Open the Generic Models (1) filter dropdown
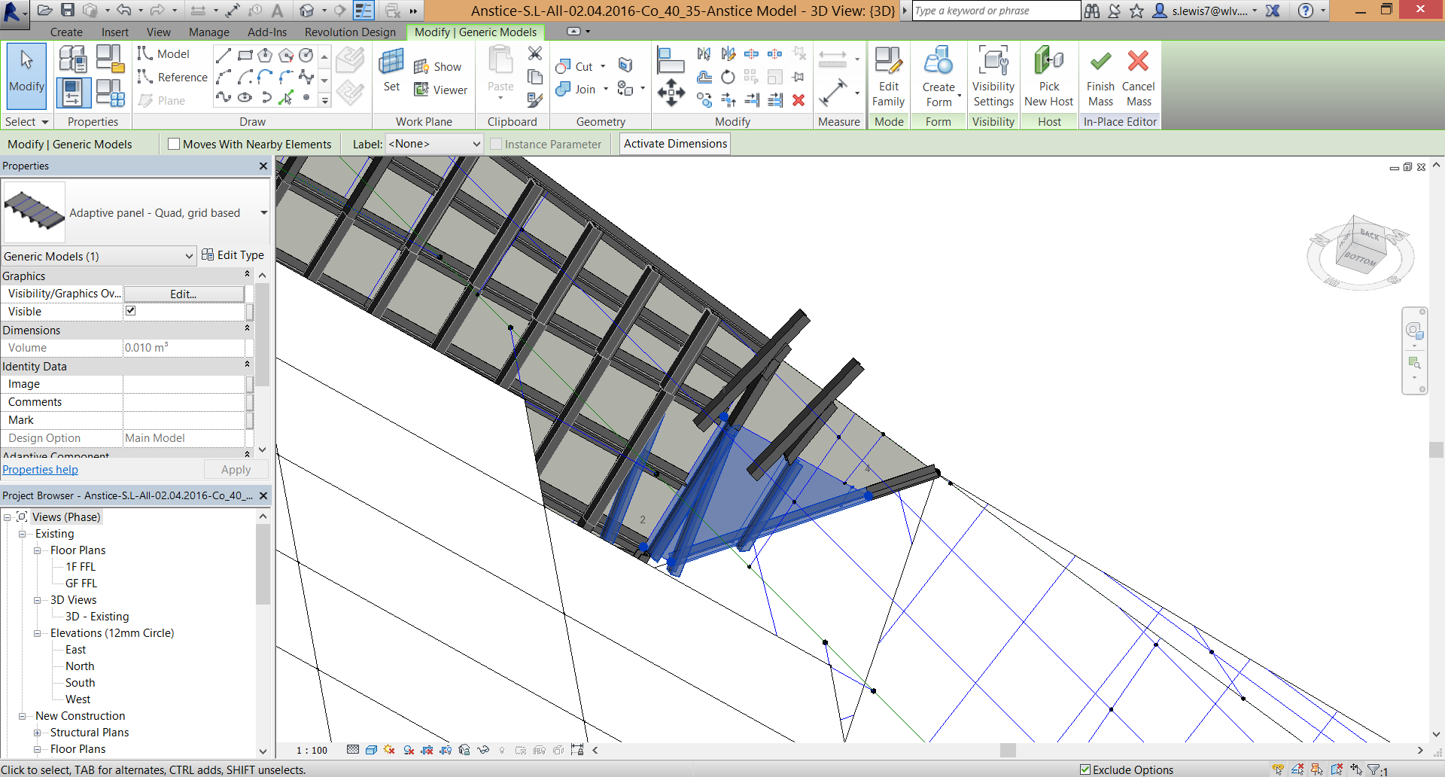Image resolution: width=1445 pixels, height=777 pixels. [98, 257]
